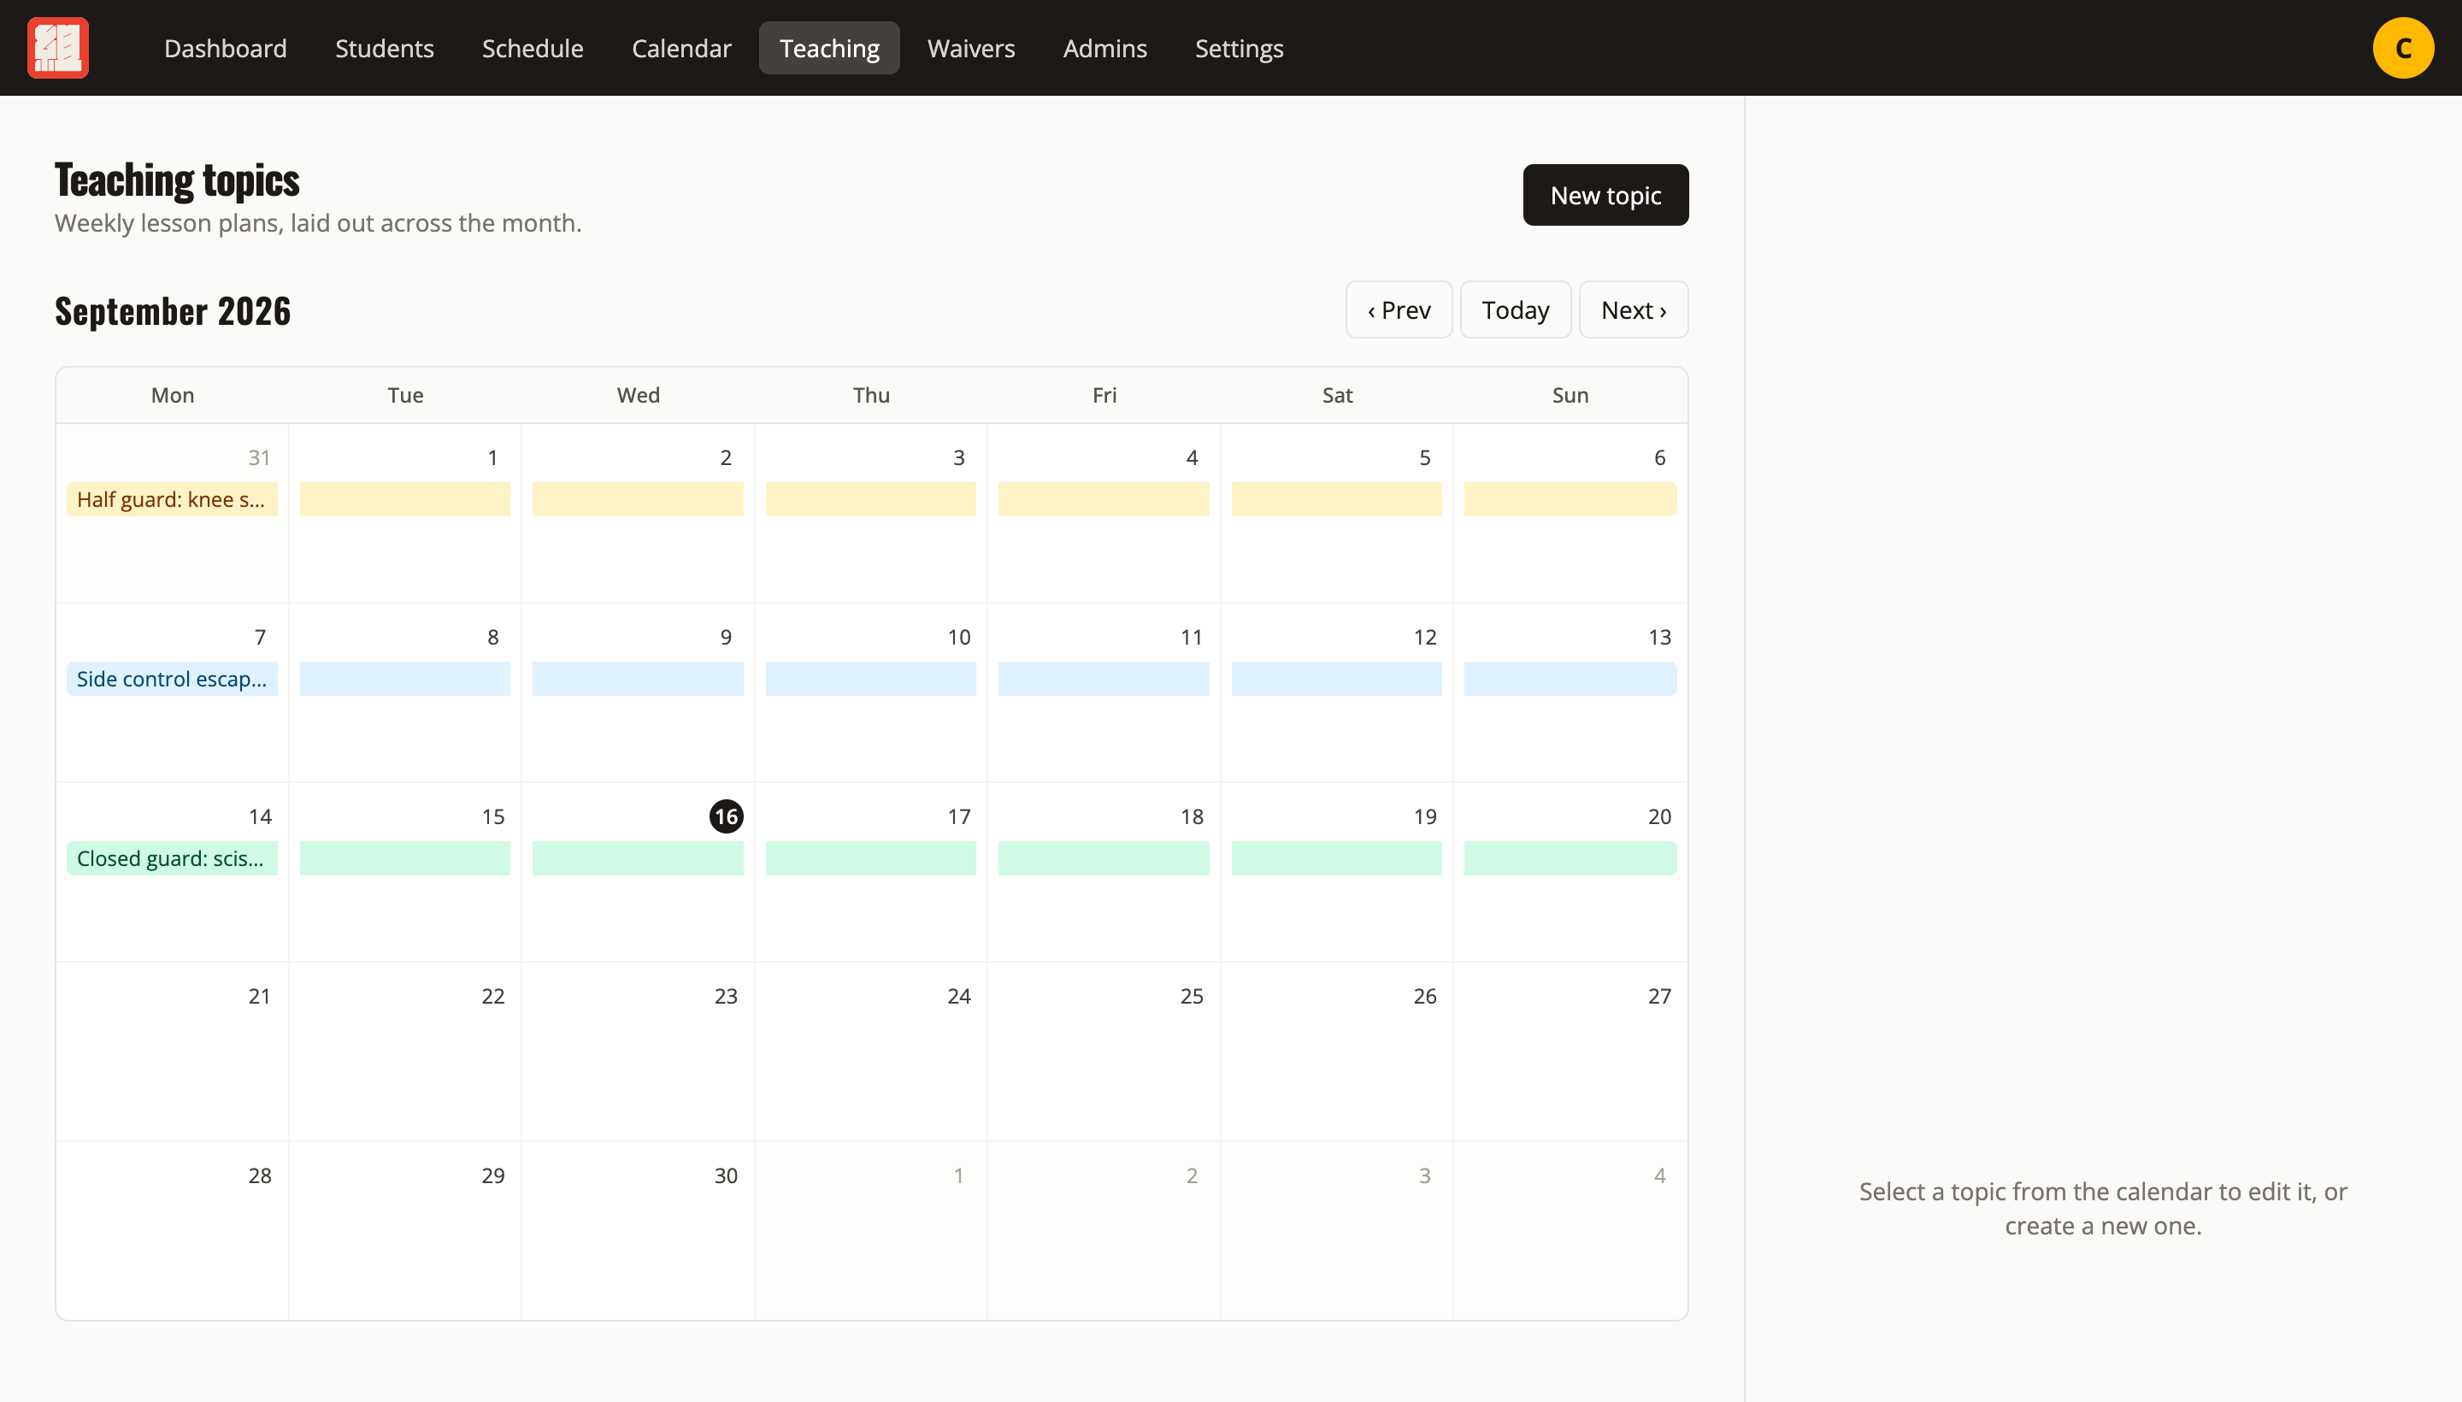Viewport: 2462px width, 1402px height.
Task: Select the Teaching nav item
Action: click(x=829, y=48)
